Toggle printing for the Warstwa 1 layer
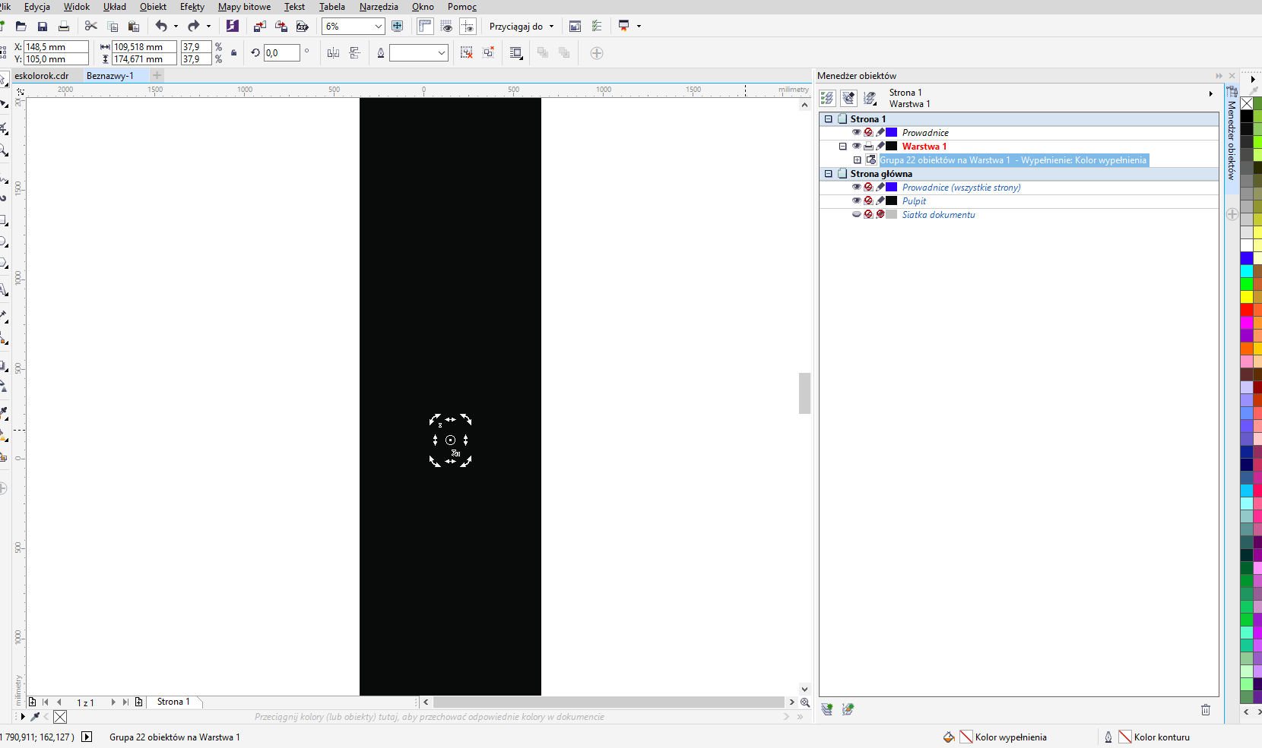The image size is (1262, 748). (868, 147)
